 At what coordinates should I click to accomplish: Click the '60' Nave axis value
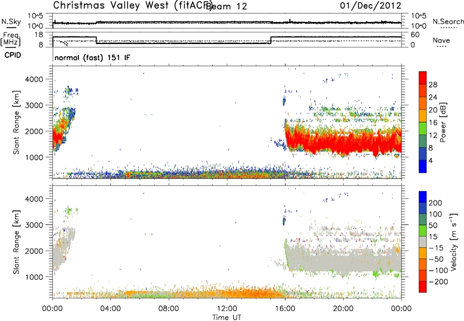pos(415,35)
